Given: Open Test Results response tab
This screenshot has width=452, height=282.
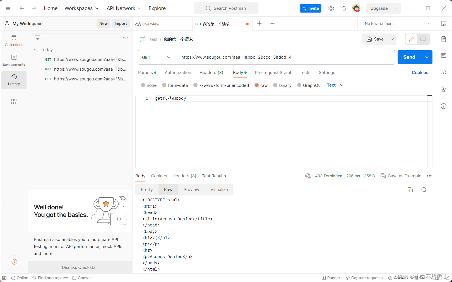Looking at the screenshot, I should 214,176.
